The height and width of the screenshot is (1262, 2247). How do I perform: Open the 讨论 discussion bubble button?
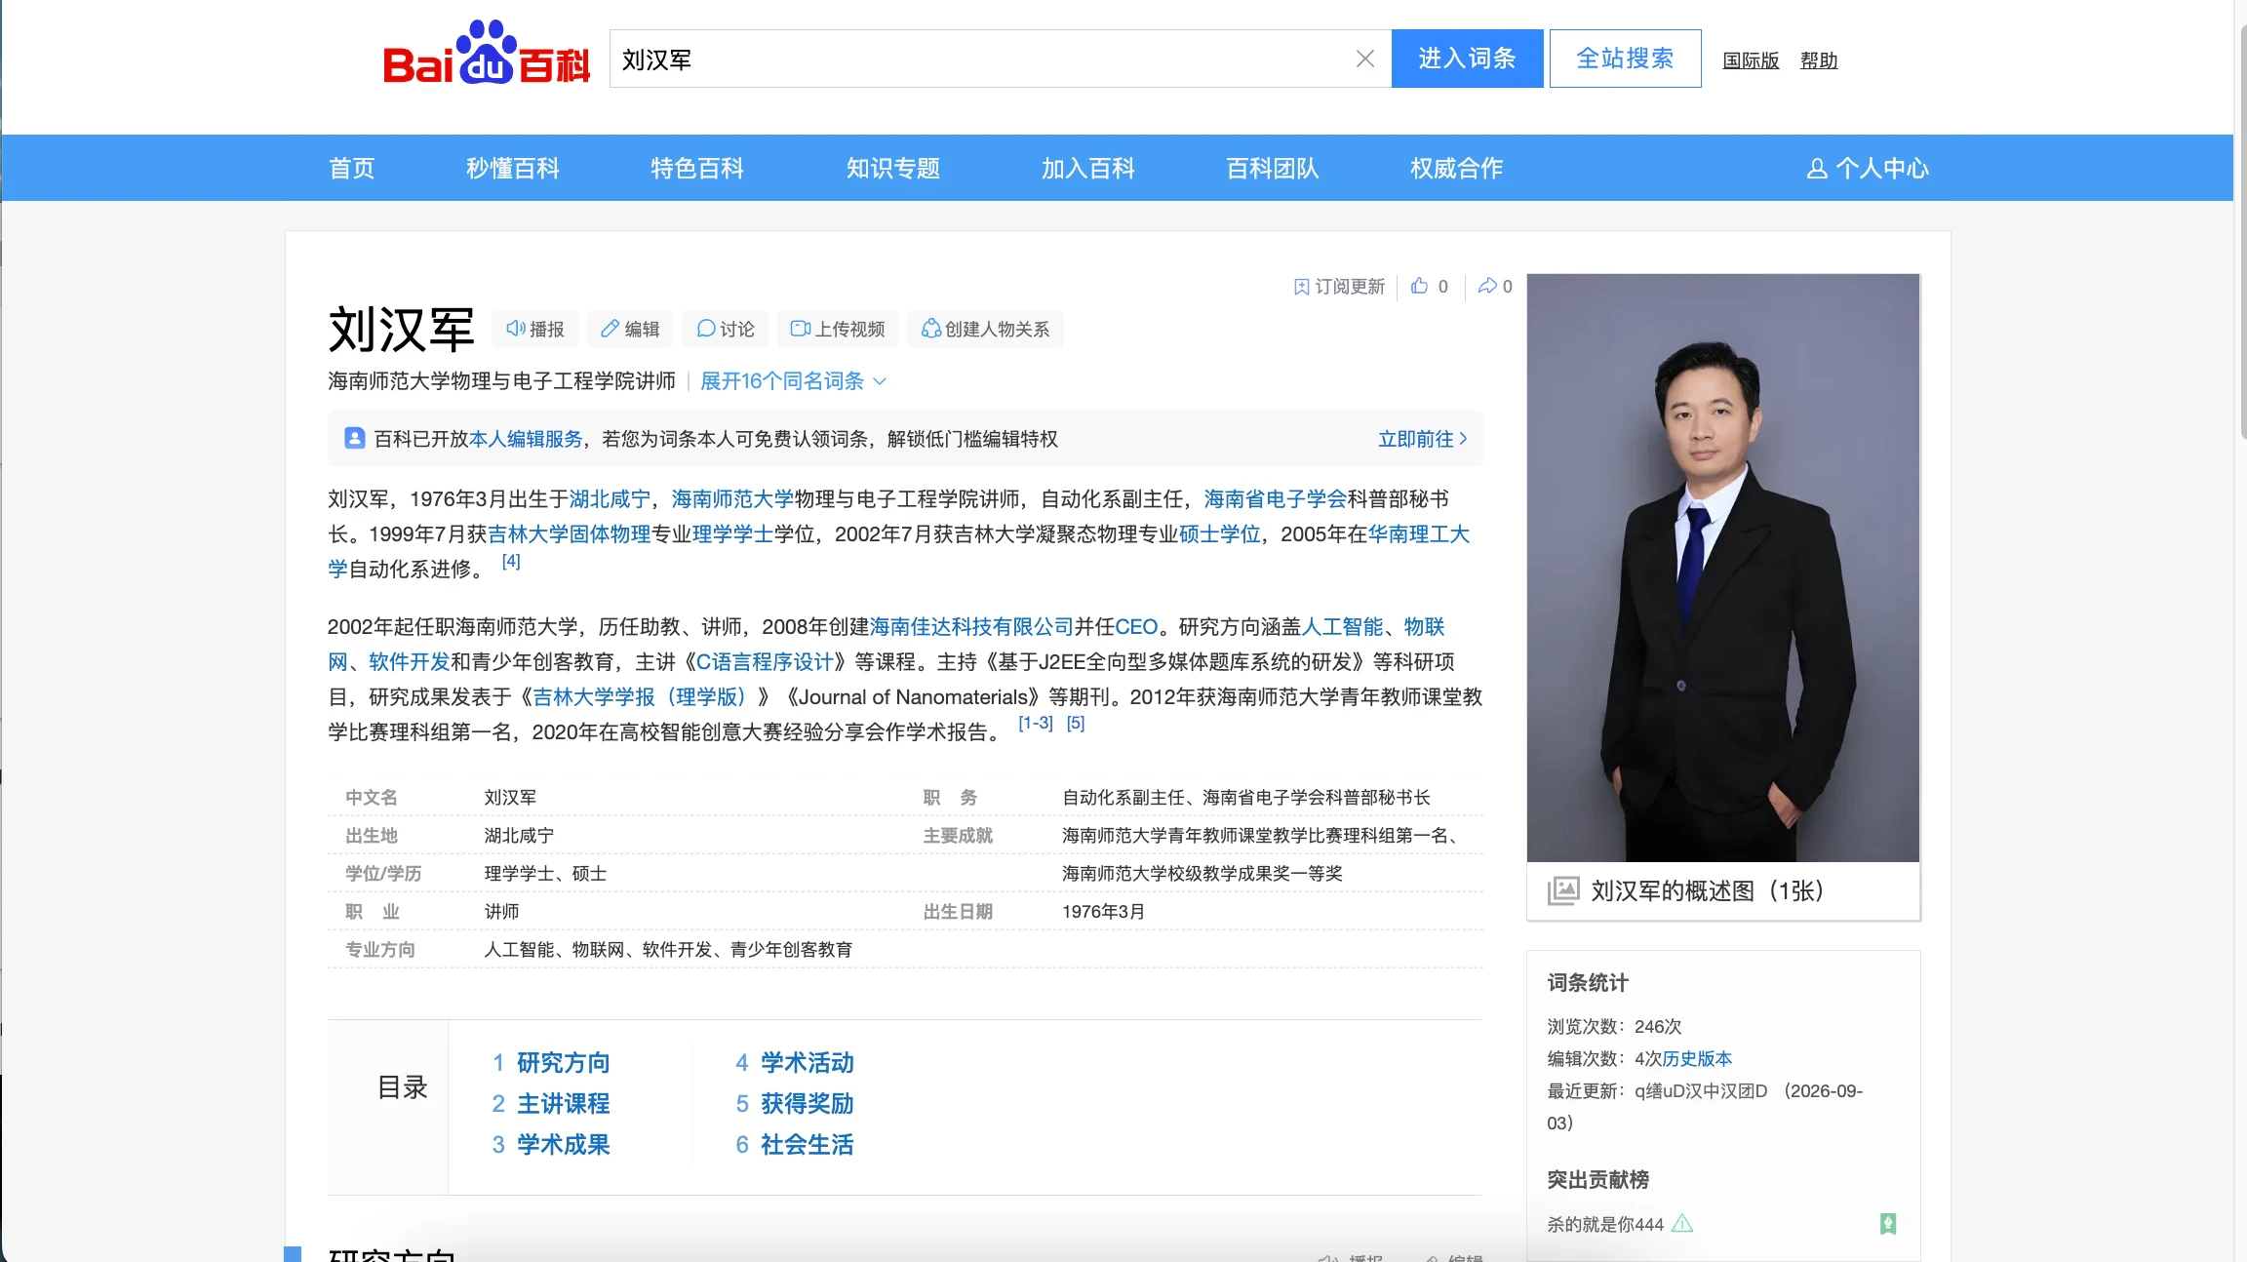726,330
